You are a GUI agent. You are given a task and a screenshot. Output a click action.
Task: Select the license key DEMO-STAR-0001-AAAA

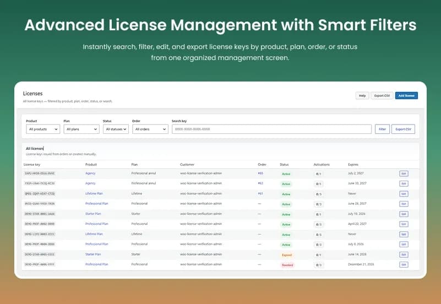pyautogui.click(x=40, y=214)
